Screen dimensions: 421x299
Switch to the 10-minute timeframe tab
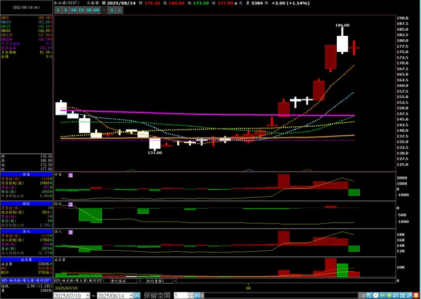click(x=73, y=10)
